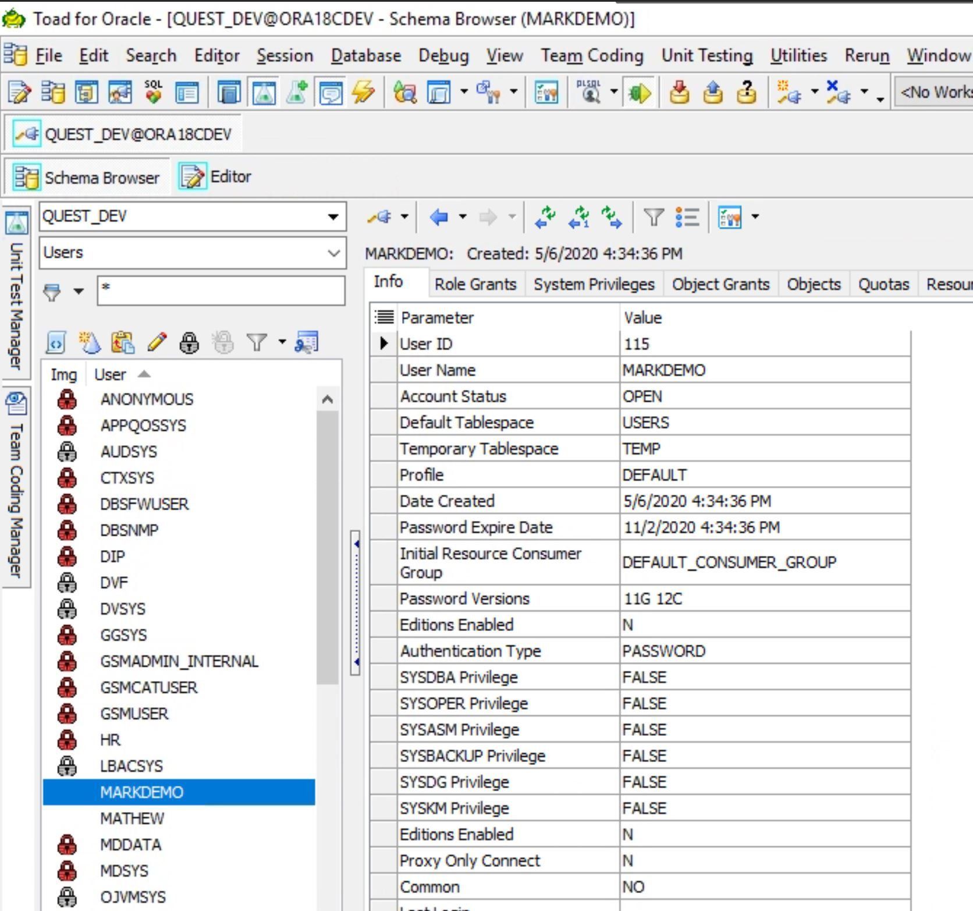The height and width of the screenshot is (911, 973).
Task: Click the question mark Team Coding icon
Action: tap(747, 93)
